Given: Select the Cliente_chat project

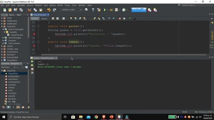Looking at the screenshot, I should [x=12, y=49].
